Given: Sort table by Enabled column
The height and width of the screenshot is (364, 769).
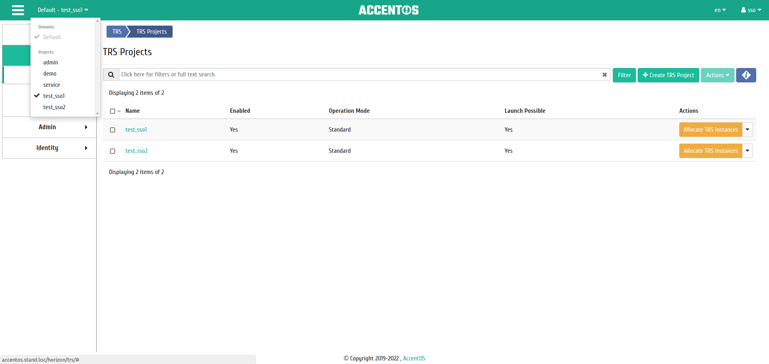Looking at the screenshot, I should (240, 111).
